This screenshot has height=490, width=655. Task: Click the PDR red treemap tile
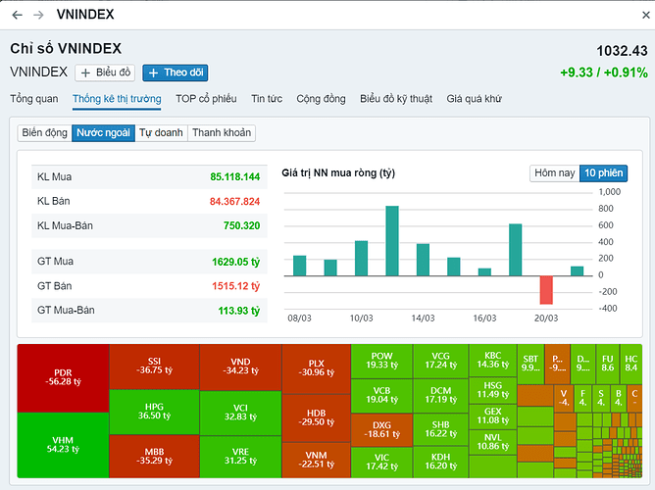tap(63, 378)
